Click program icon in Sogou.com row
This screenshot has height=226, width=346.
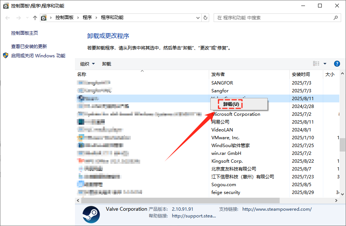tap(81, 184)
